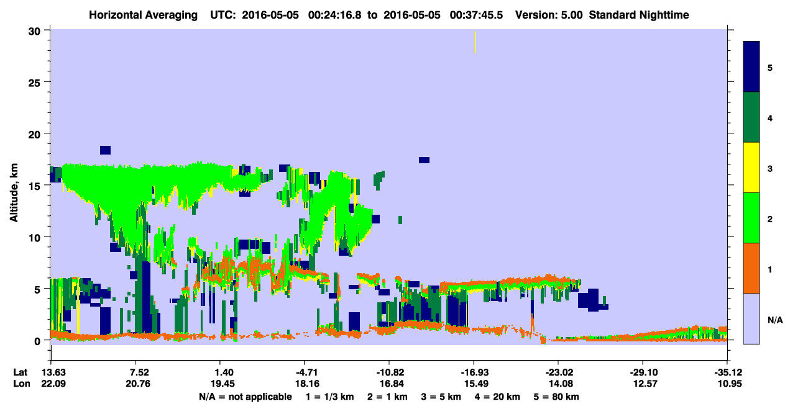Click the 'Lon' axis row label
Screen dimensions: 808x414
coord(21,384)
